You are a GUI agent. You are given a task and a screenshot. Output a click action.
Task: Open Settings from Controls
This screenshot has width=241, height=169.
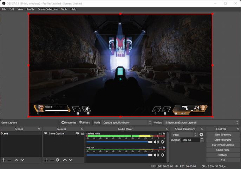tap(223, 155)
